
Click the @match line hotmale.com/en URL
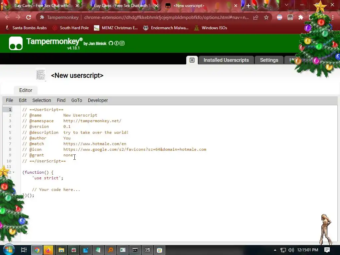(95, 144)
